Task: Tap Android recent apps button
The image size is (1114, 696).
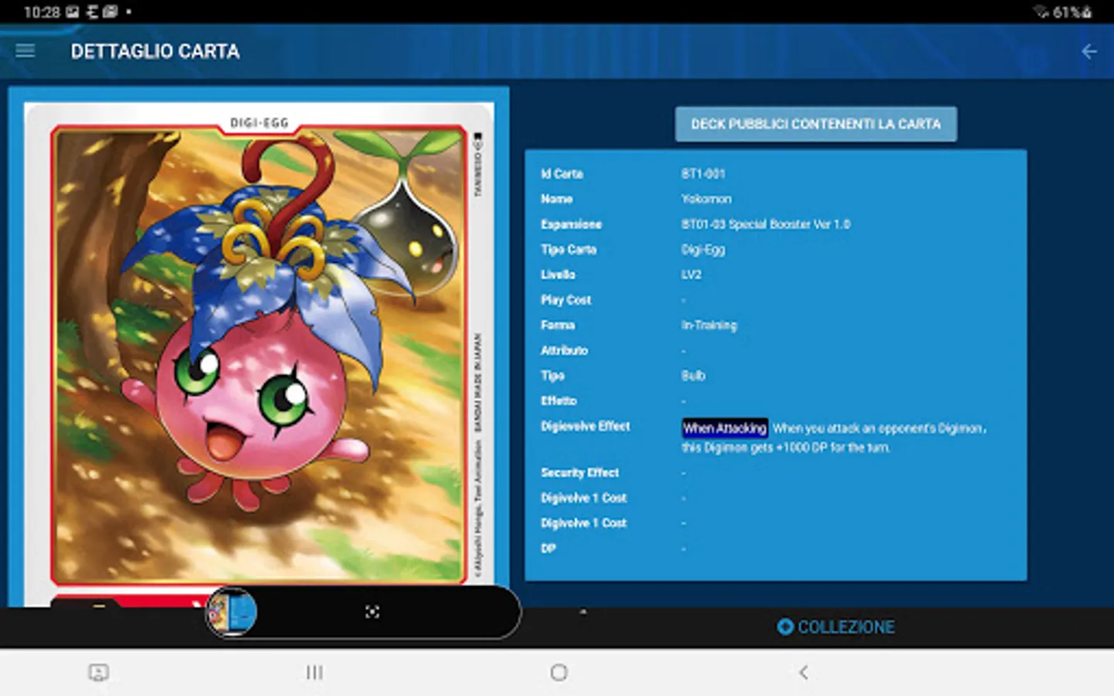Action: 314,672
